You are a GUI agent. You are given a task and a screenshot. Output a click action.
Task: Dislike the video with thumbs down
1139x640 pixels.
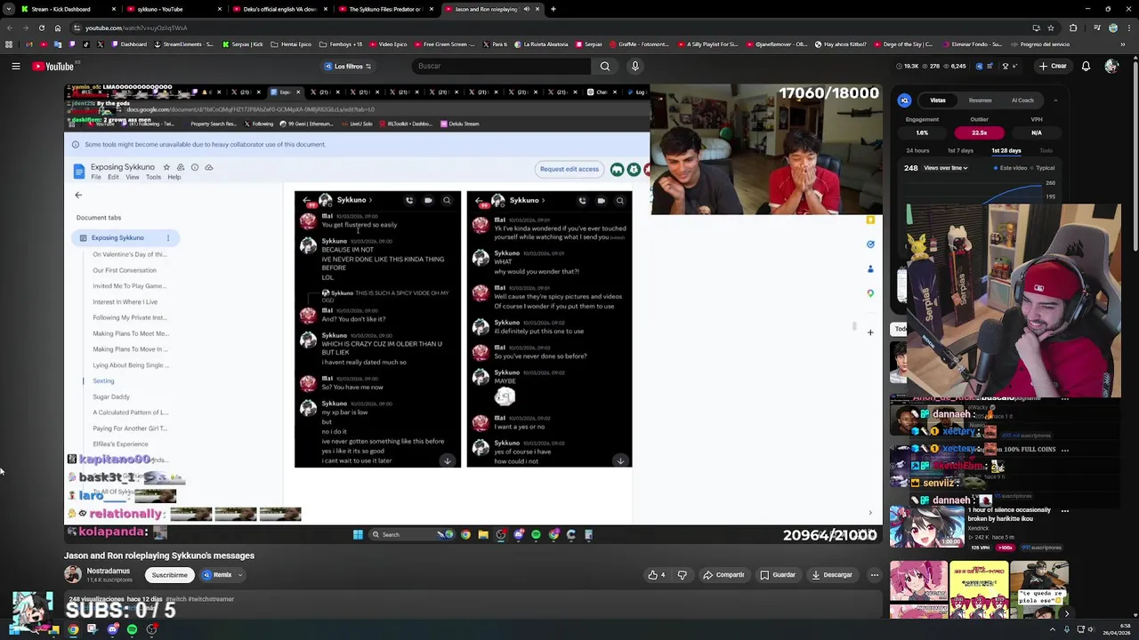click(x=683, y=575)
